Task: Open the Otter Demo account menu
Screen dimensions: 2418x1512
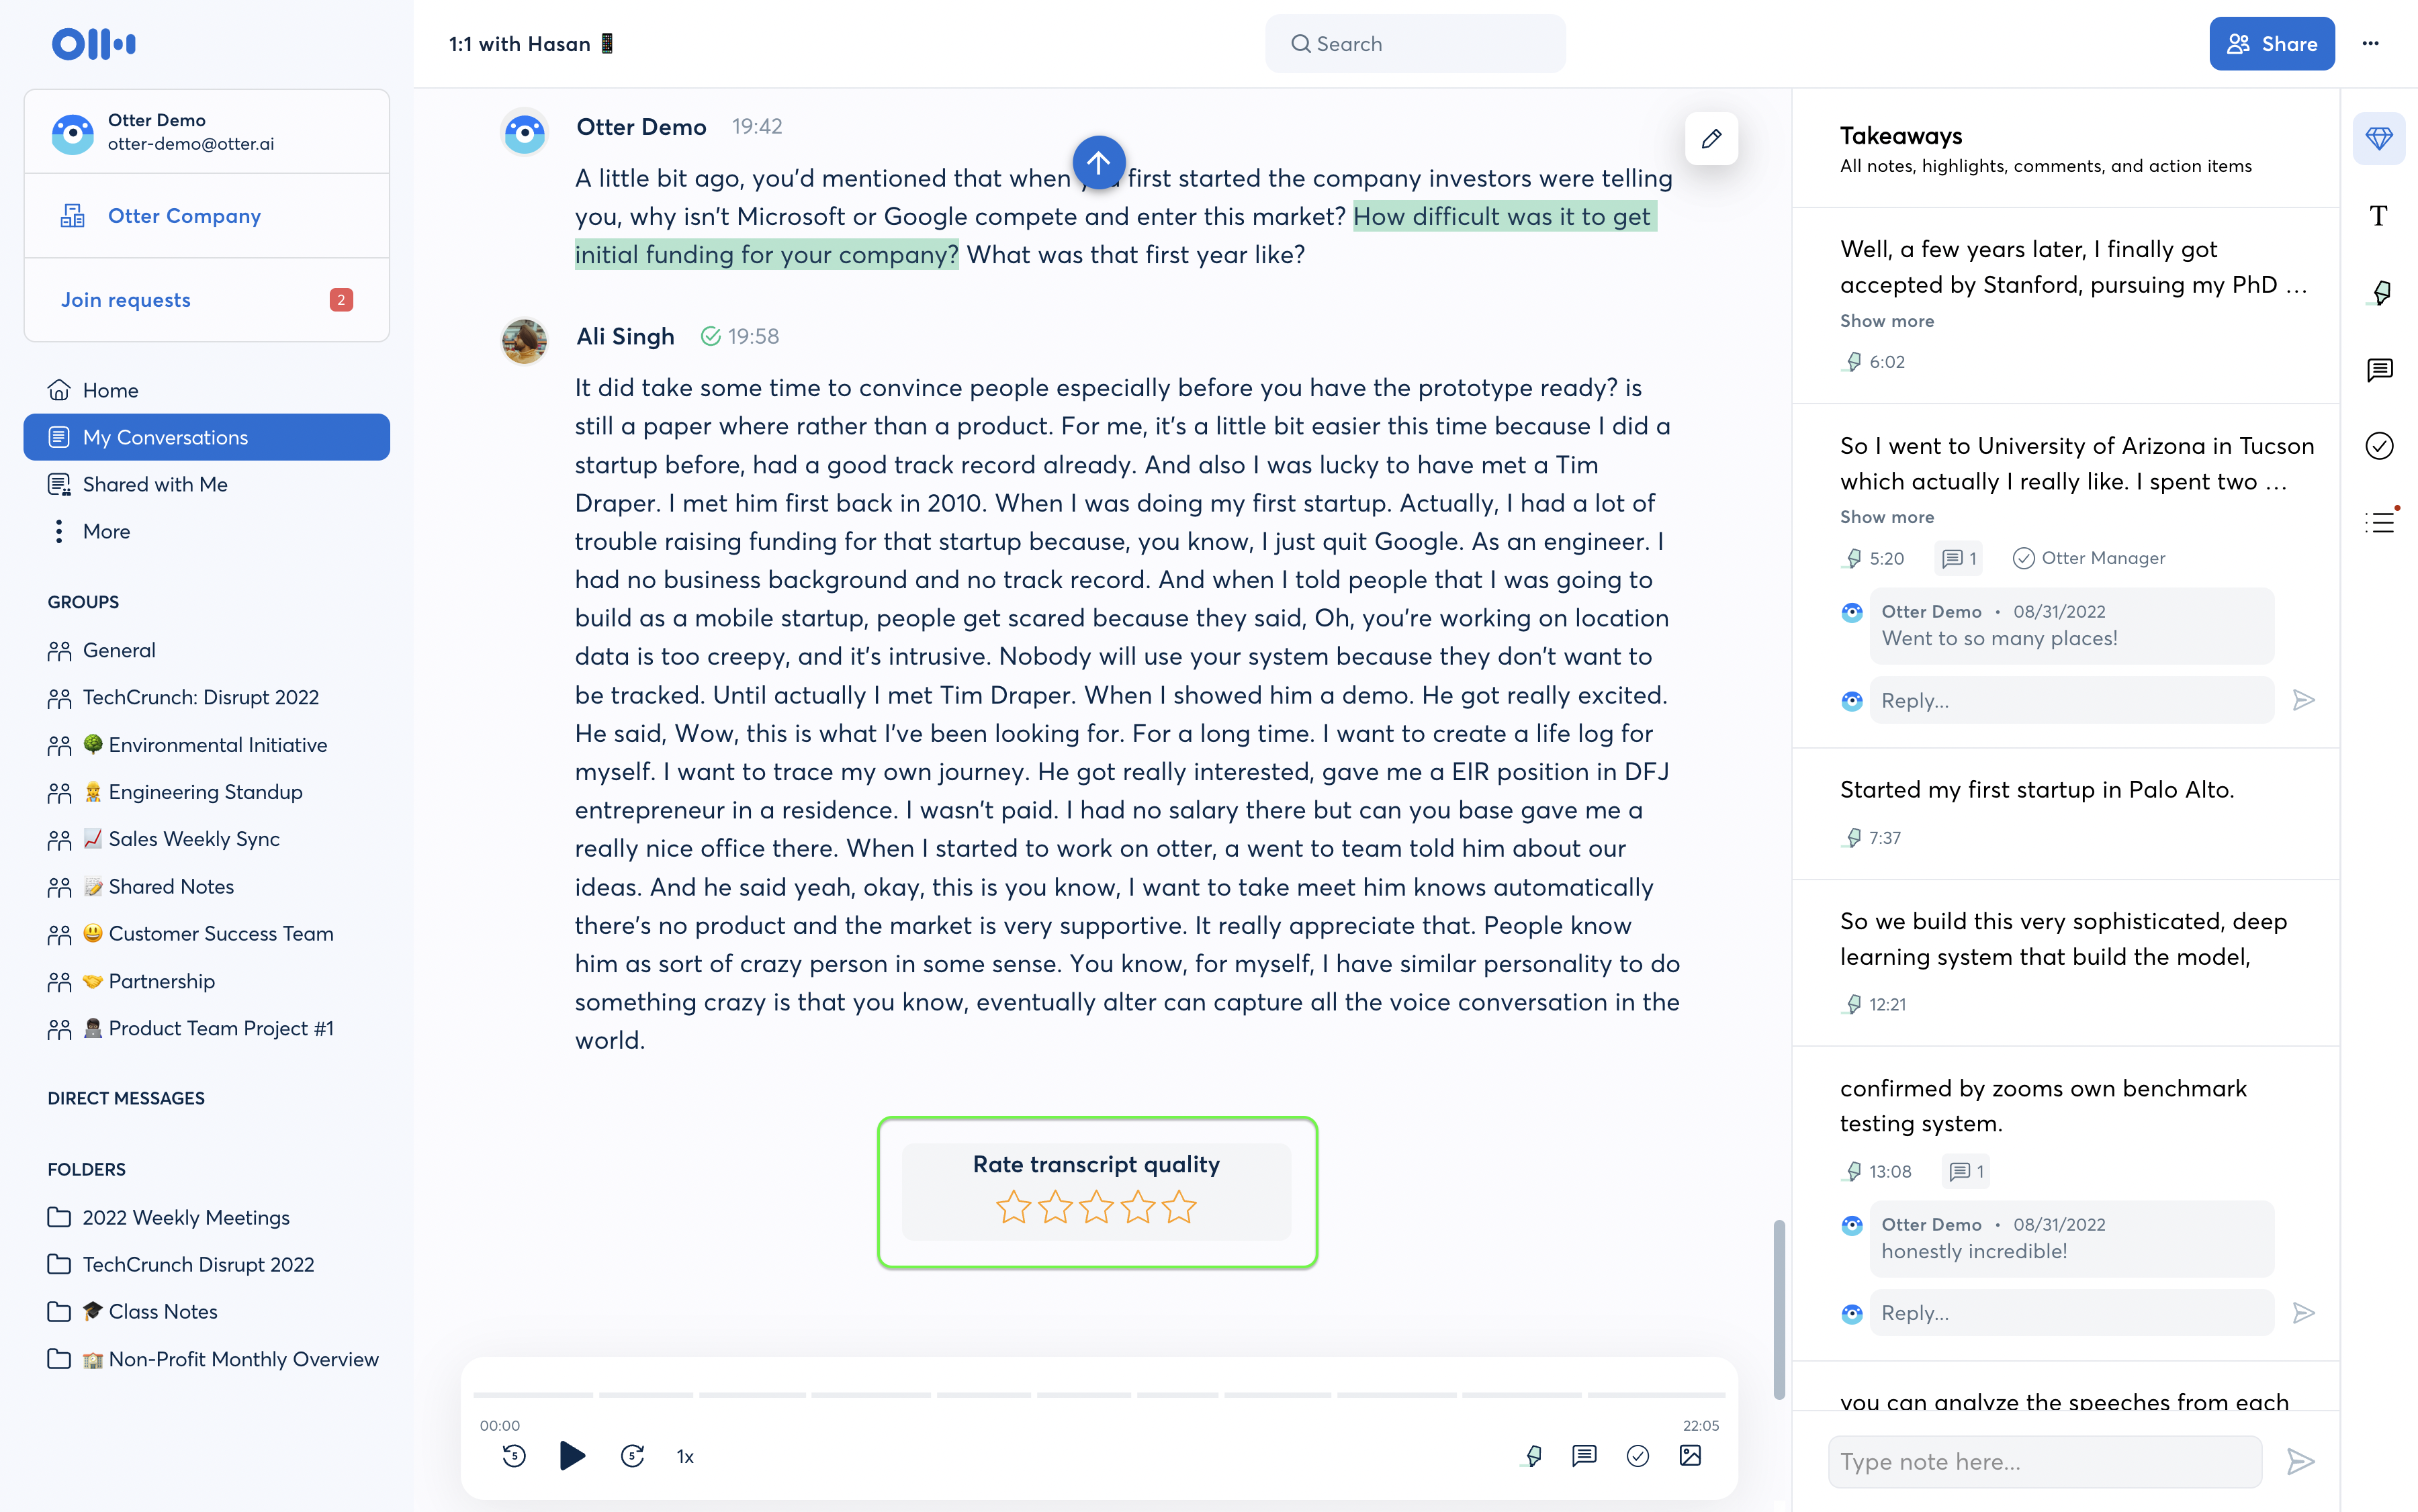Action: (x=206, y=132)
